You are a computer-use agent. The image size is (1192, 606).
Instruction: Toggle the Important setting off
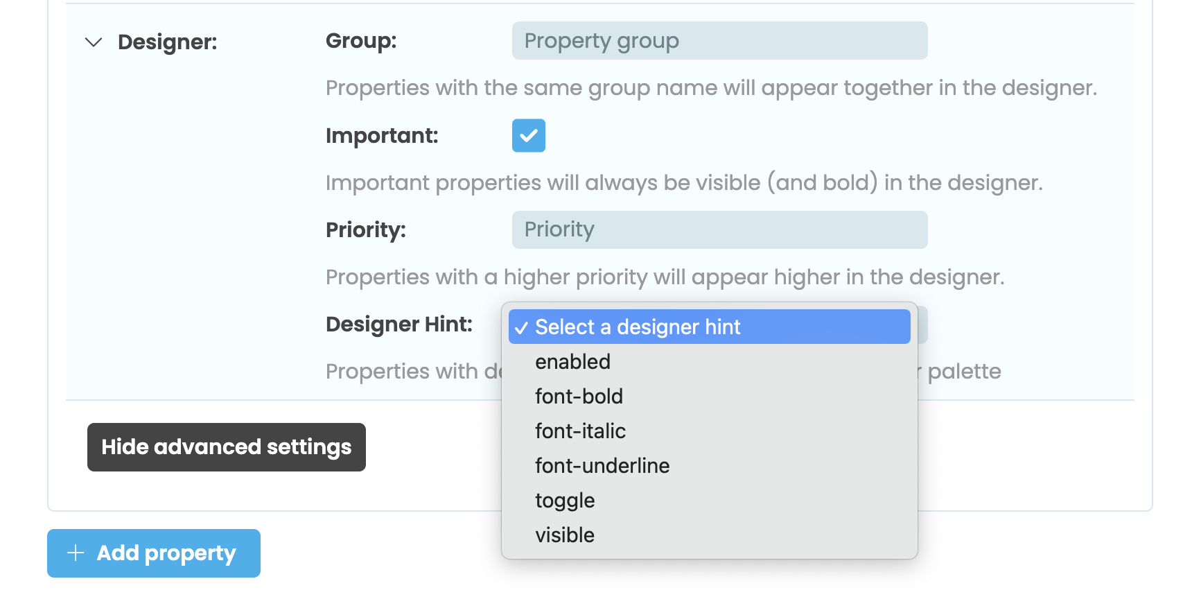tap(529, 136)
